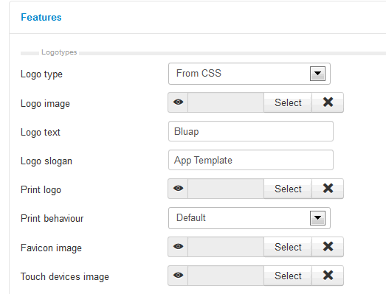Preview Touch devices image with eye icon
Image resolution: width=386 pixels, height=294 pixels.
tap(178, 276)
